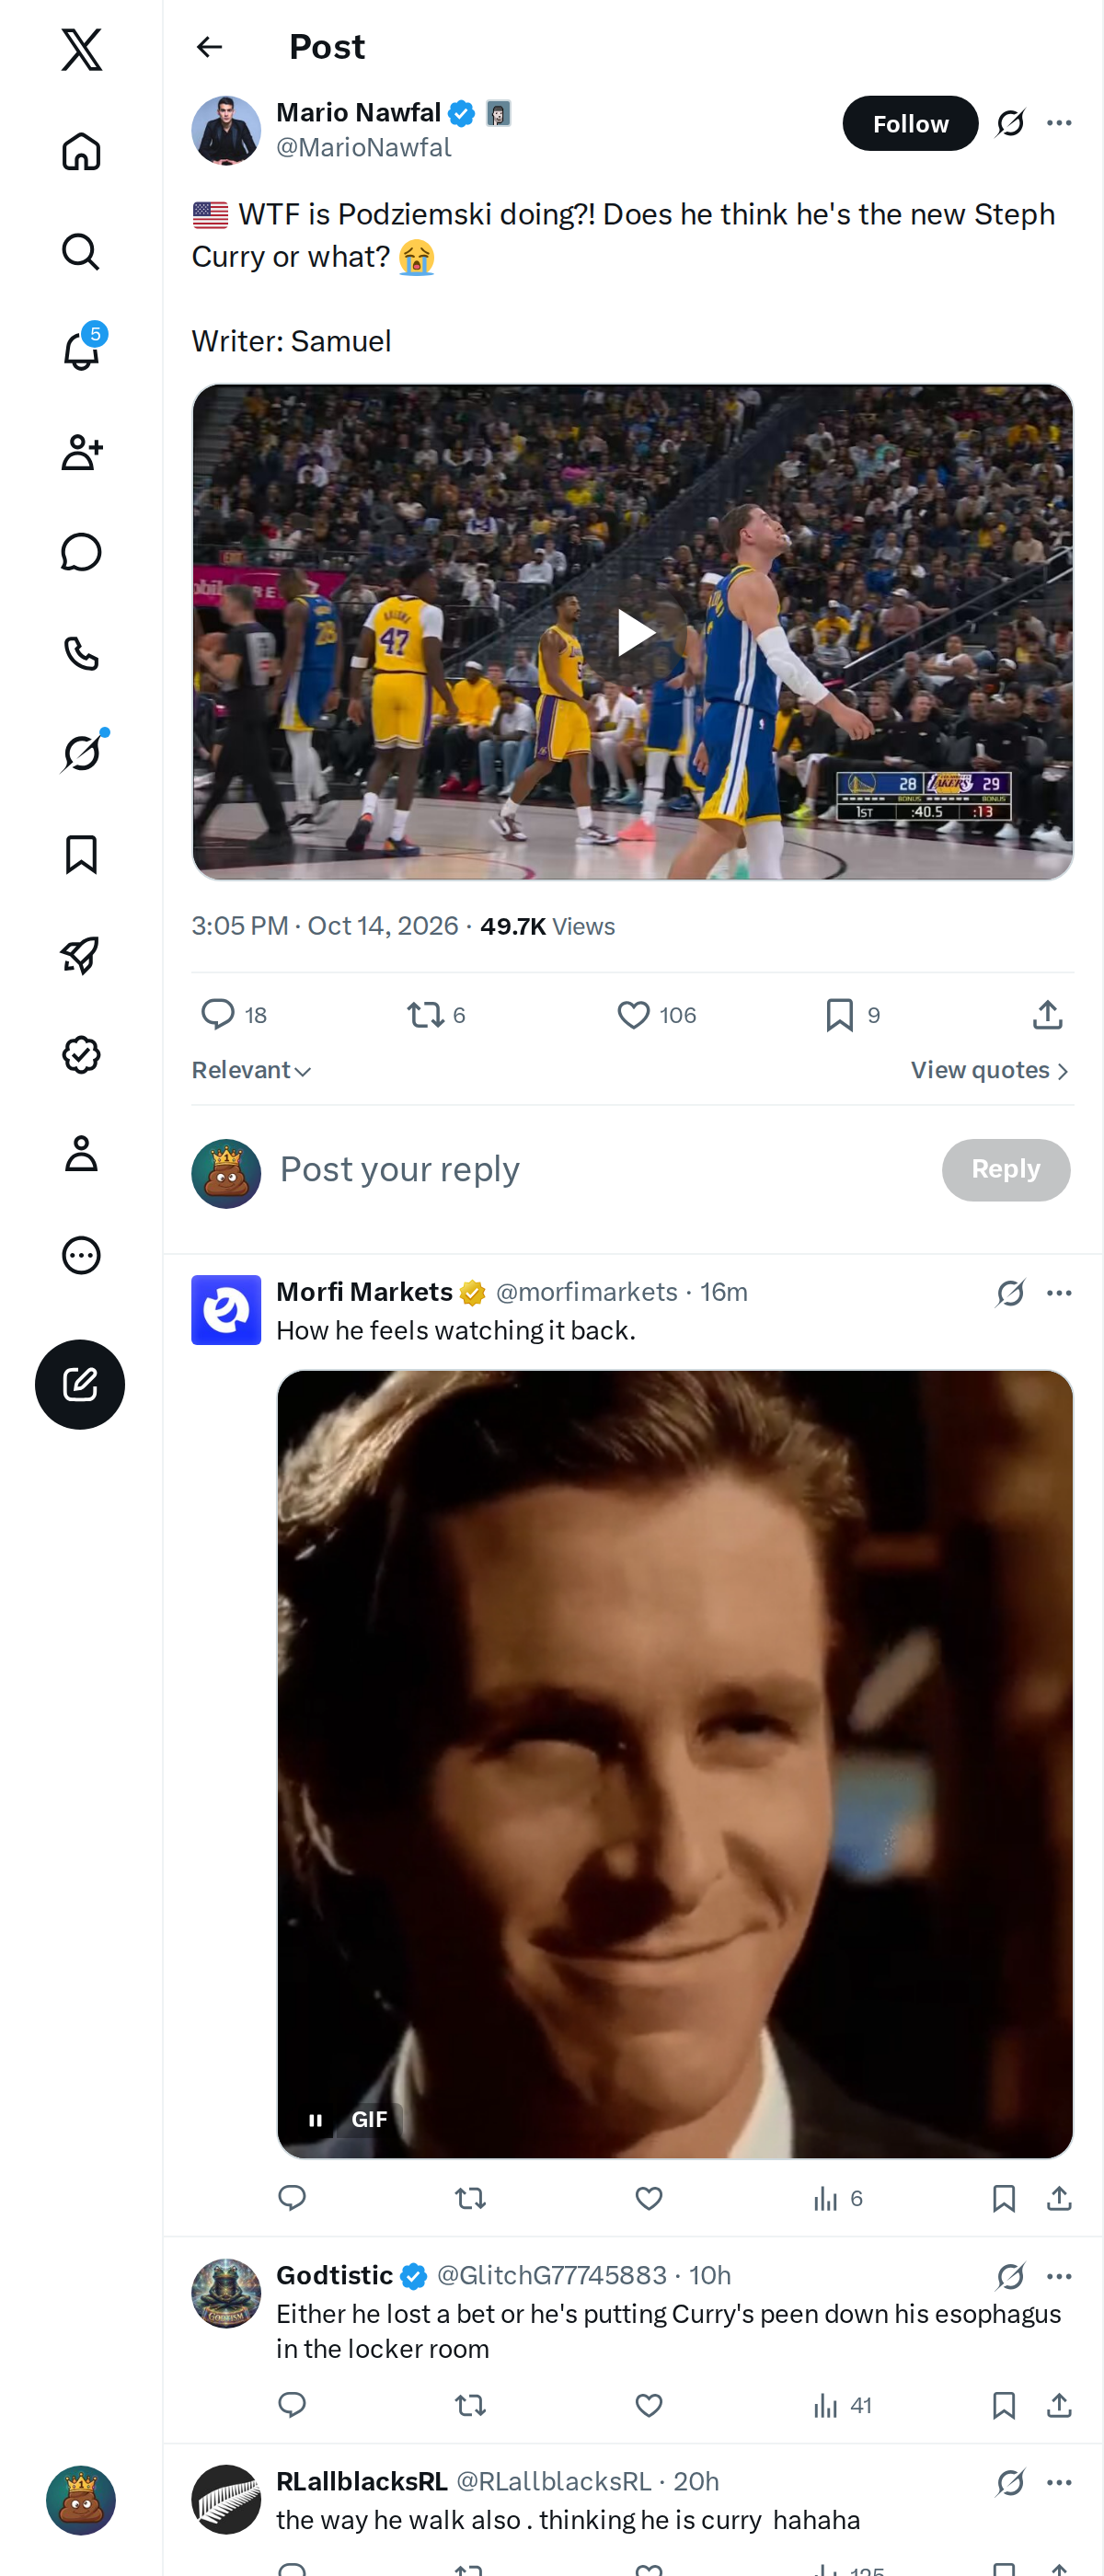Open the Search explore icon
Screen dimensions: 1104x2576
[81, 251]
